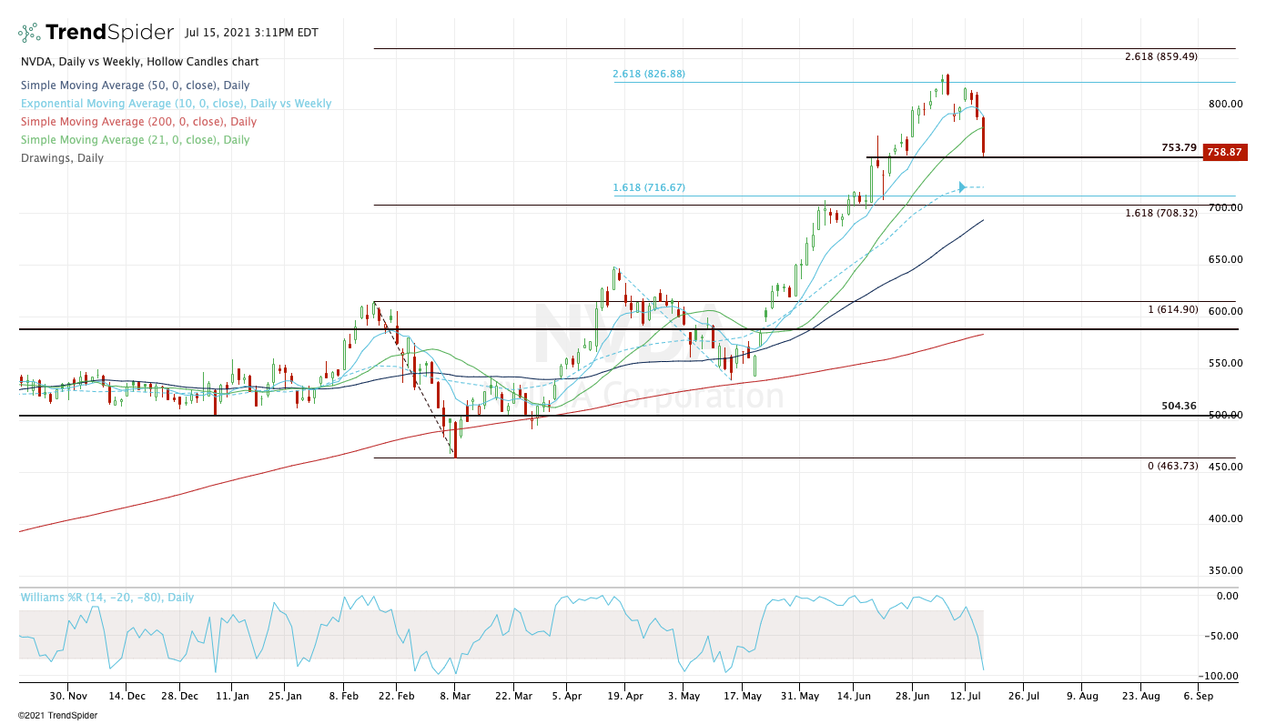
Task: Click the 9. Aug date label
Action: pyautogui.click(x=1082, y=695)
